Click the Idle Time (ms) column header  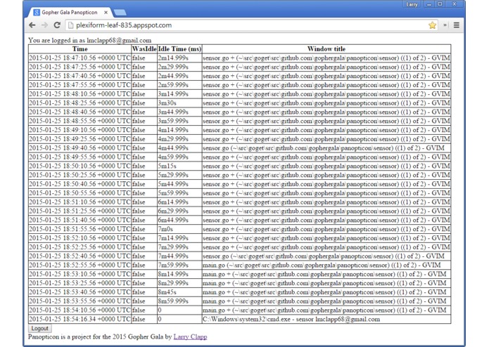coord(179,49)
